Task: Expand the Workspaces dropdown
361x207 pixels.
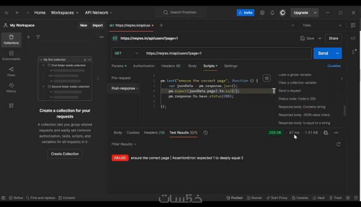Action: (65, 13)
